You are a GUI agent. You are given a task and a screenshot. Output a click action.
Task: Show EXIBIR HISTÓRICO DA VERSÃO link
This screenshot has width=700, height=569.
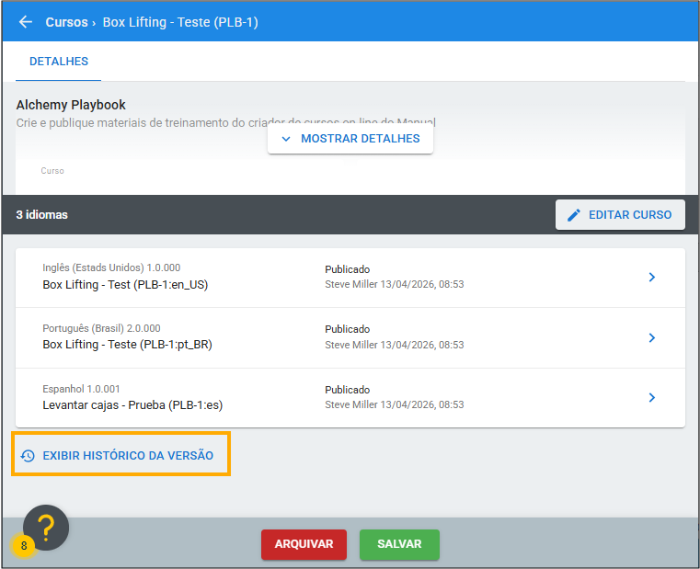128,455
